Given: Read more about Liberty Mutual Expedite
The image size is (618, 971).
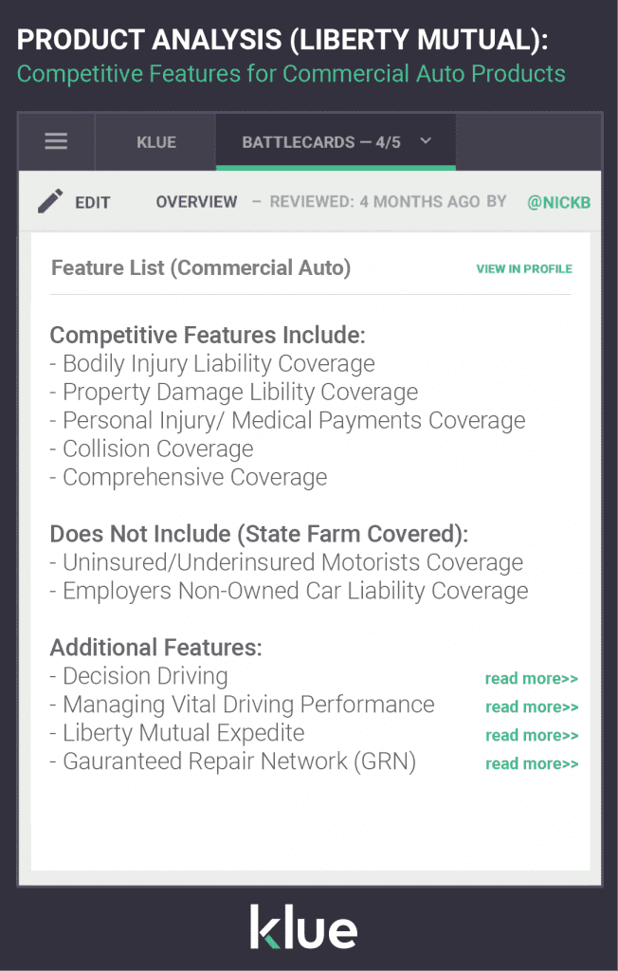Looking at the screenshot, I should [x=531, y=735].
